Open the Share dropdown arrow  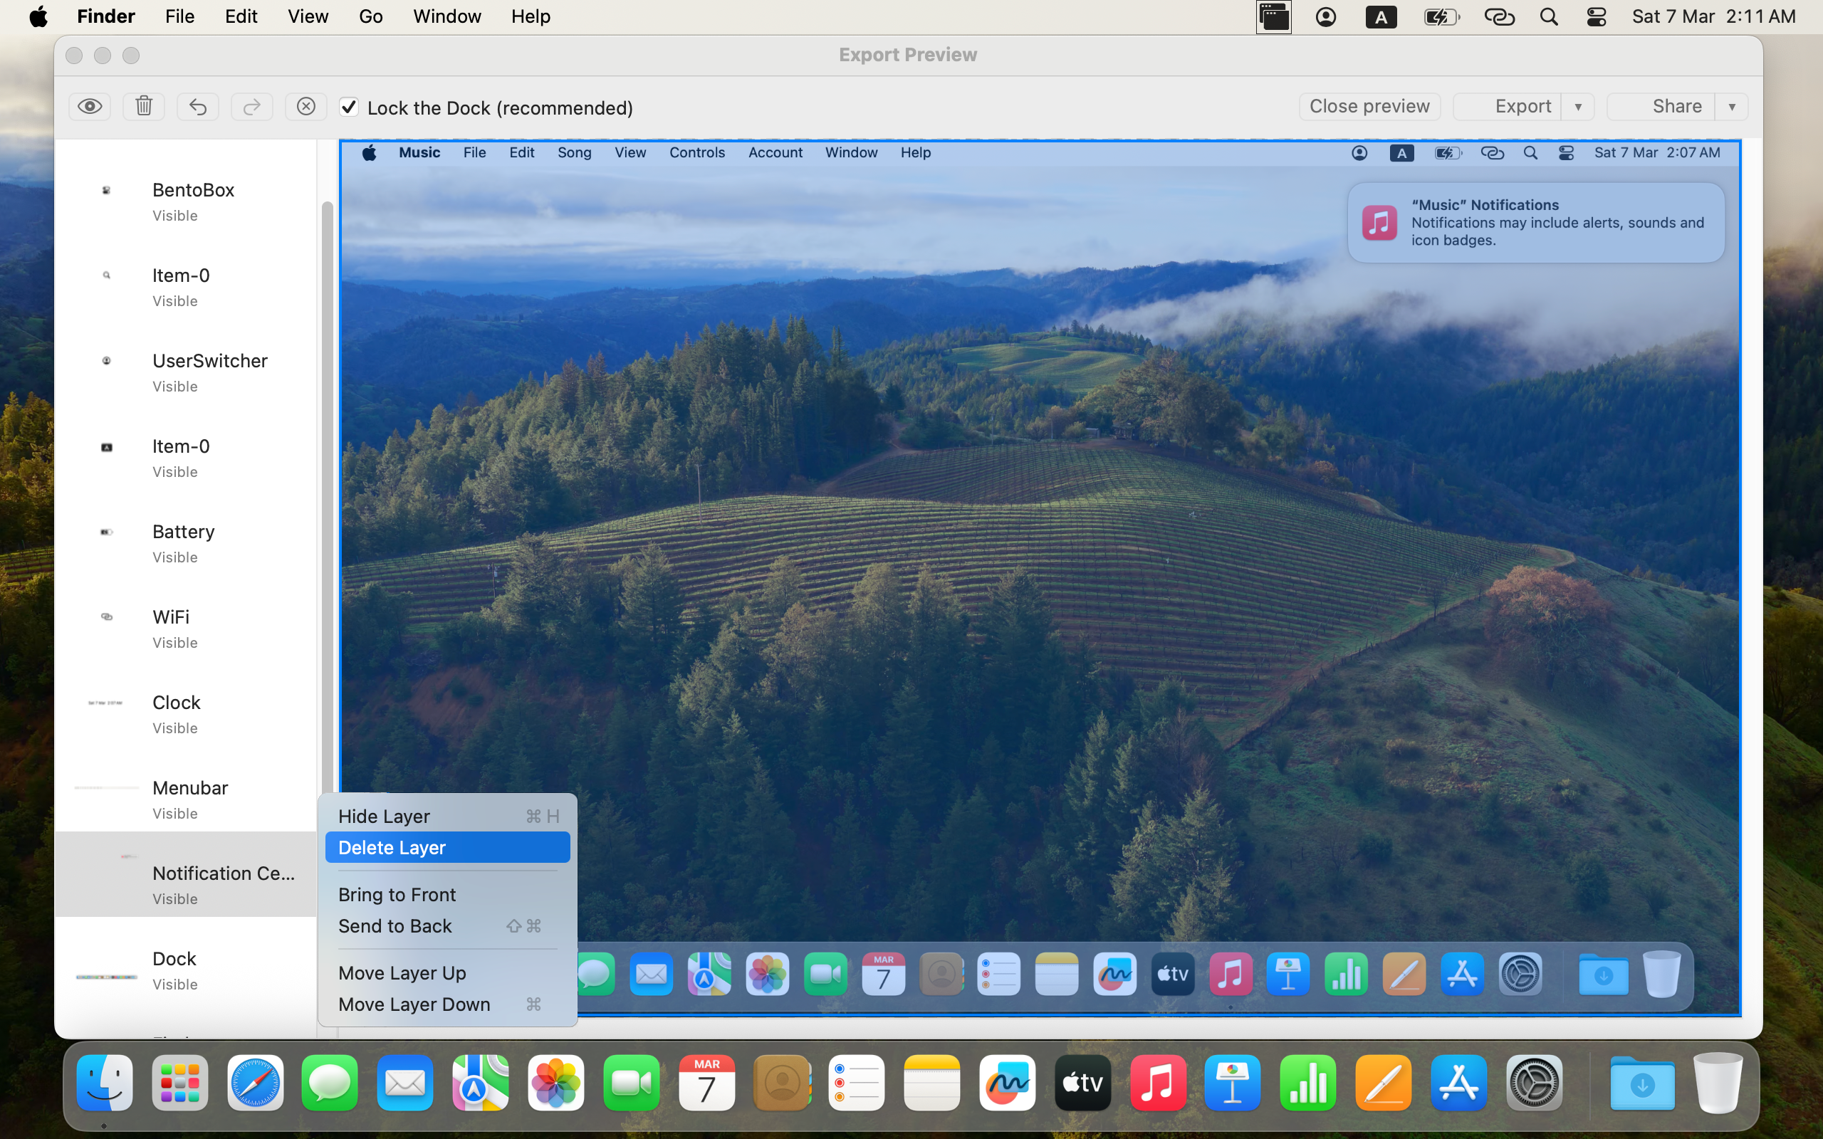[x=1731, y=106]
